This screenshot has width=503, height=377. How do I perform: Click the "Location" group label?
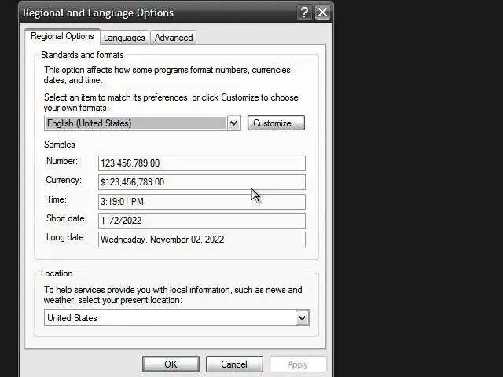(57, 273)
